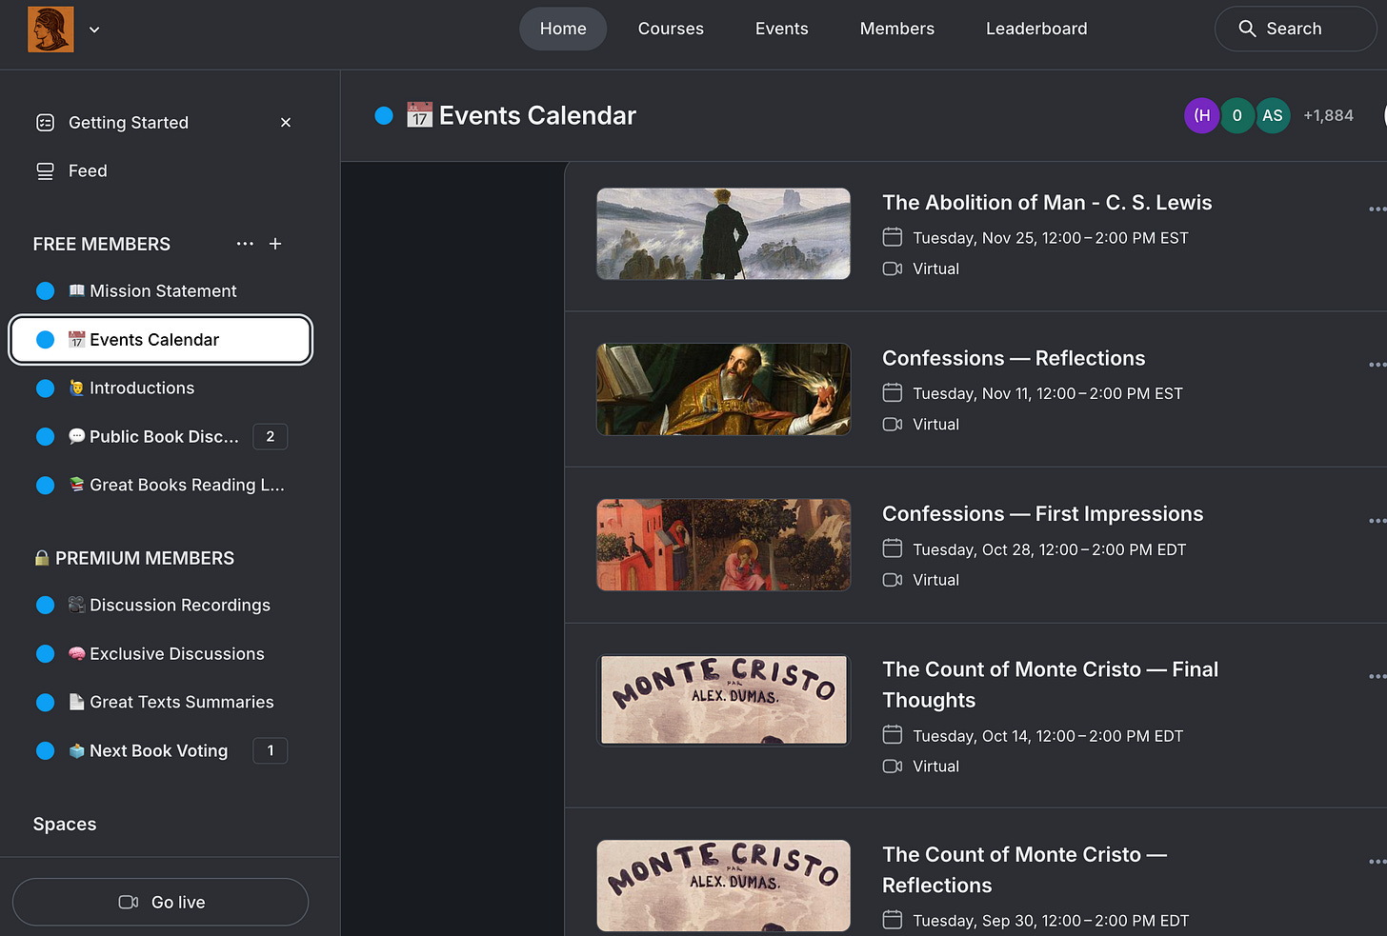Open Getting Started checklist

(129, 123)
